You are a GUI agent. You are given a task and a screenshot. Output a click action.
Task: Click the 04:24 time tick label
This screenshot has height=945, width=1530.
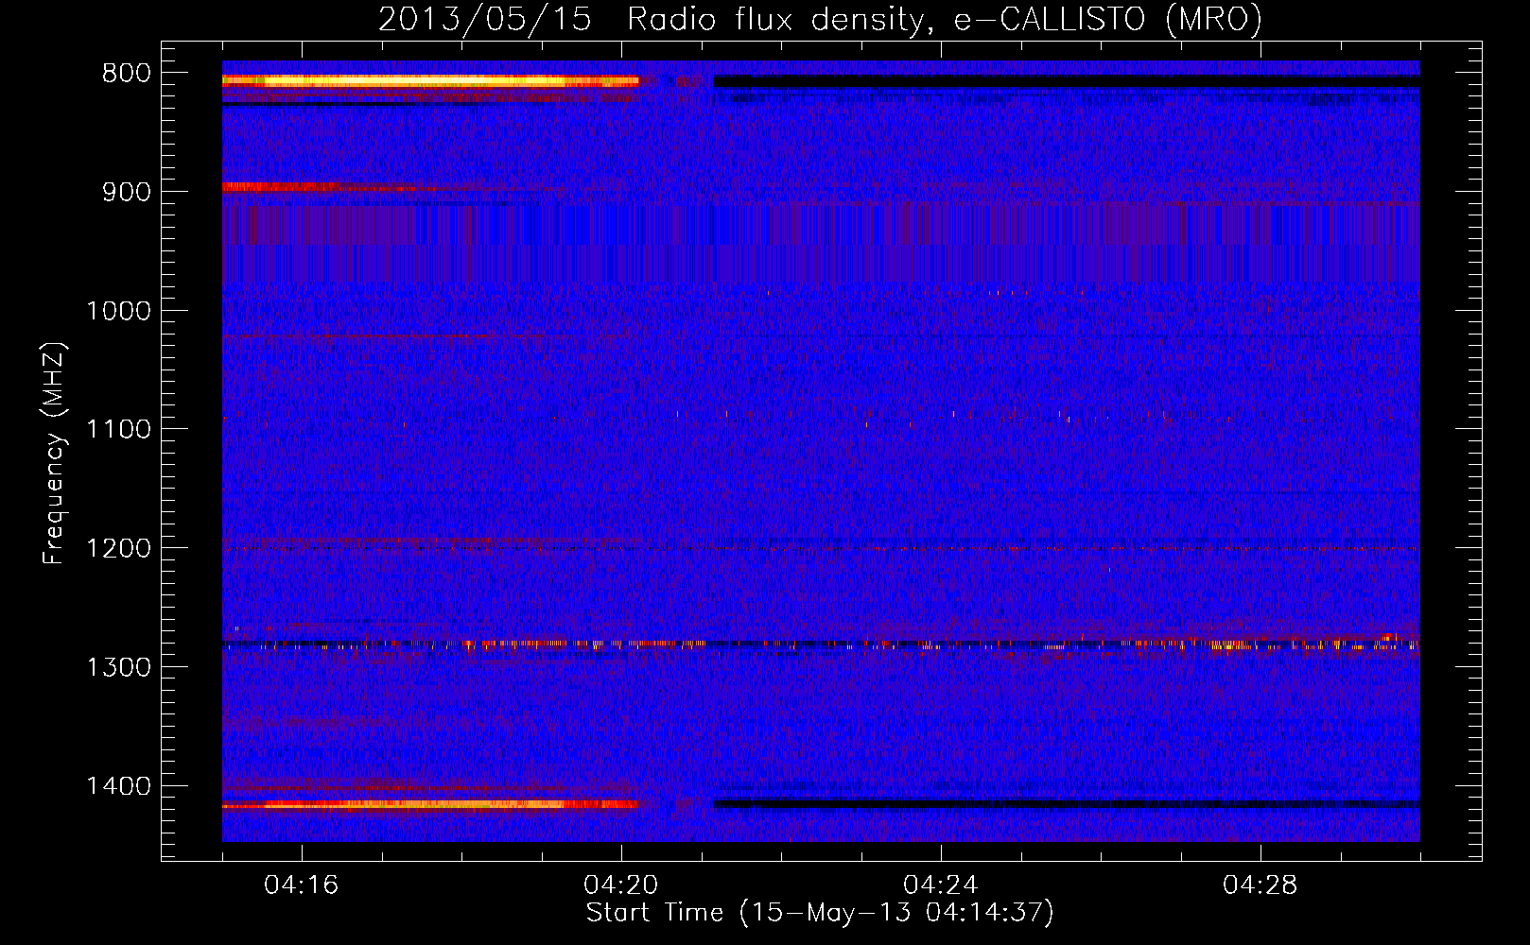(941, 885)
